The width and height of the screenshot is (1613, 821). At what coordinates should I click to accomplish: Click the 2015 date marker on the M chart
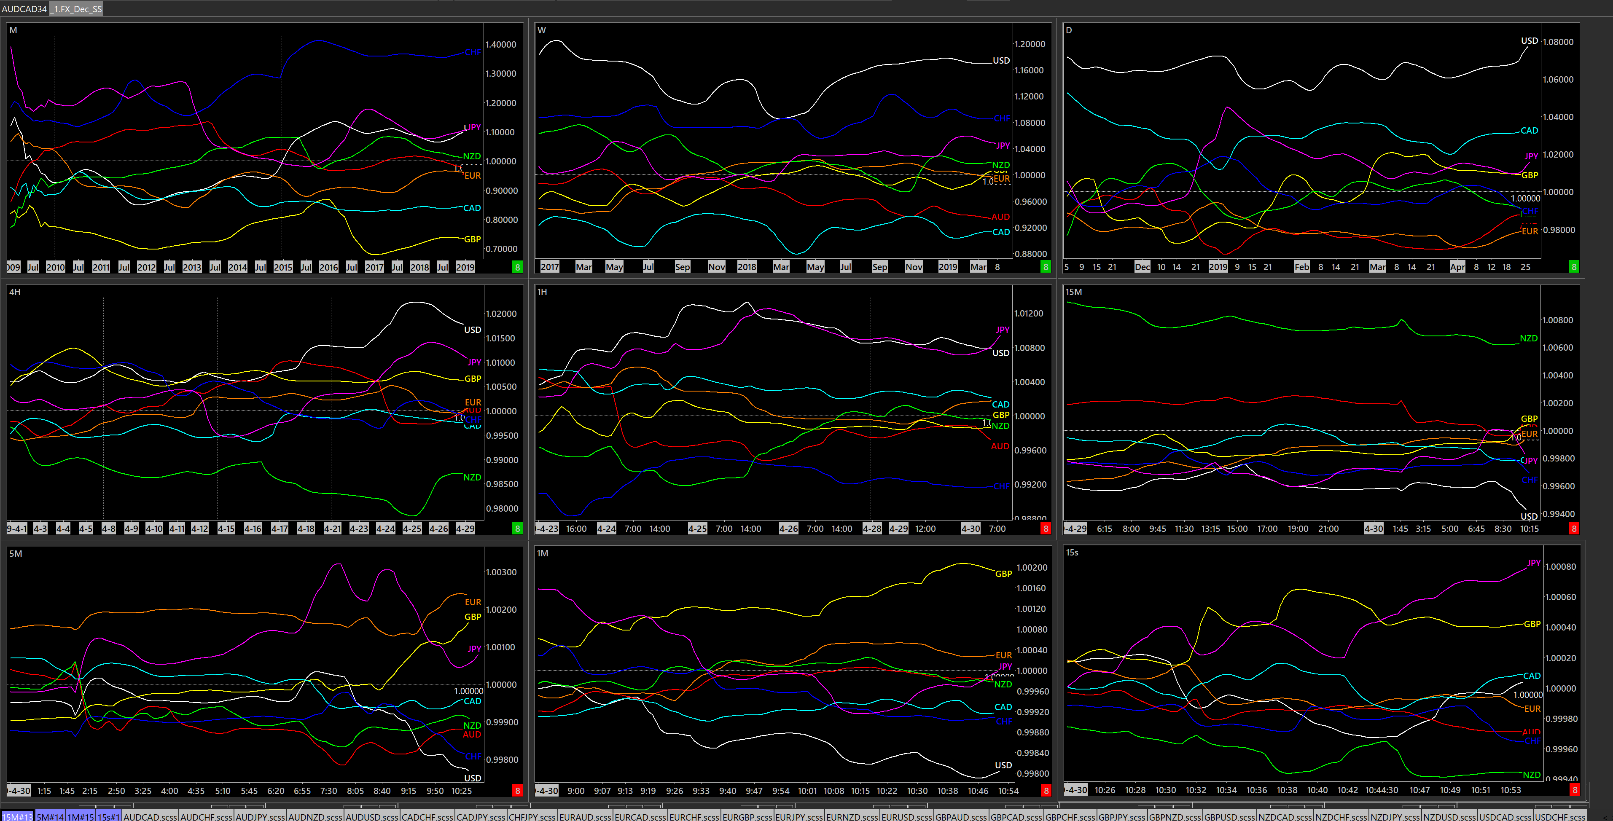(x=283, y=267)
